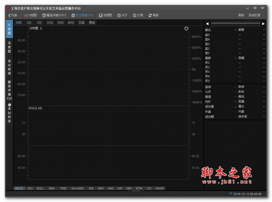This screenshot has height=202, width=272.
Task: Select the WR indicator tab
Action: coord(120,188)
